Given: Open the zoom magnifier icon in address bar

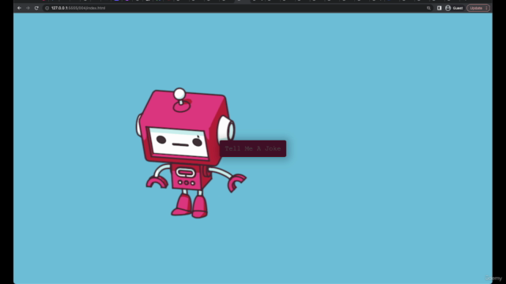Looking at the screenshot, I should (429, 8).
